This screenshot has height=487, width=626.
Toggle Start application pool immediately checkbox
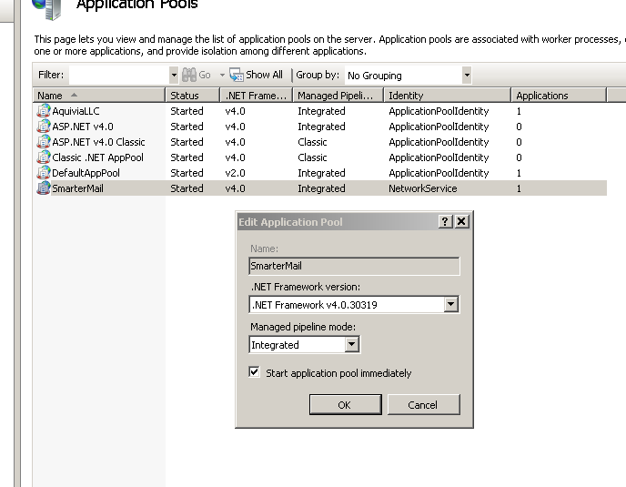255,372
